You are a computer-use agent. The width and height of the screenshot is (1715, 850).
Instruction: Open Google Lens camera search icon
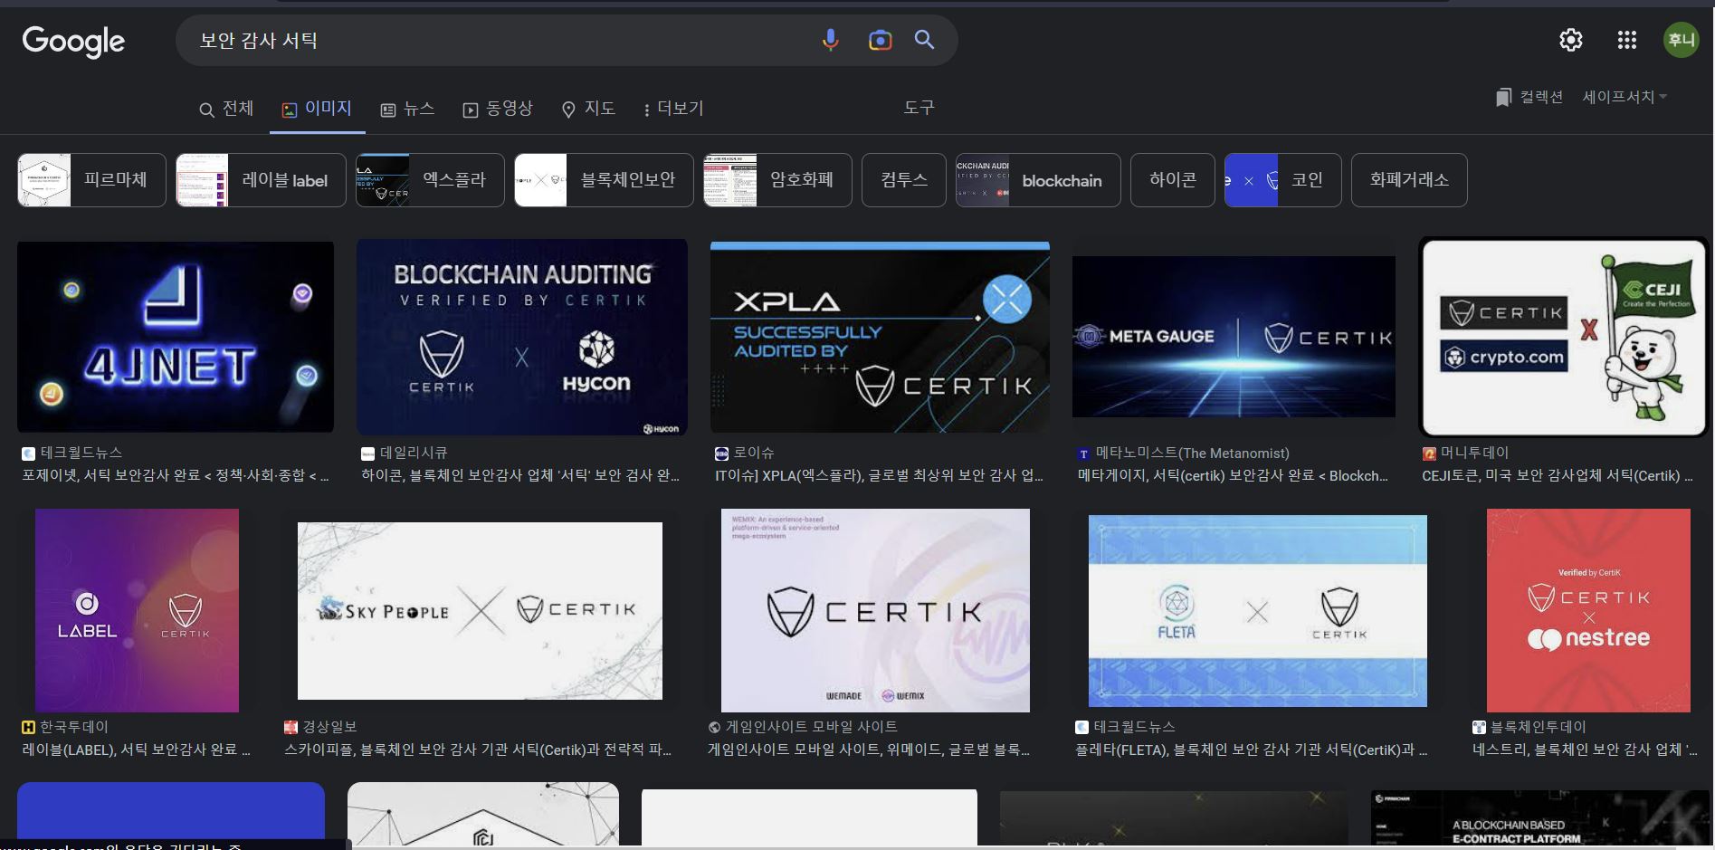click(x=880, y=40)
